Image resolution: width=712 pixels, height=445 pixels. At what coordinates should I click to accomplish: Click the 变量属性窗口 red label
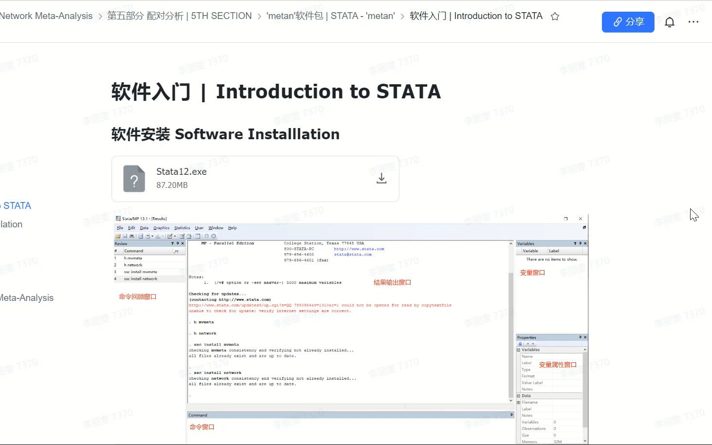point(558,365)
